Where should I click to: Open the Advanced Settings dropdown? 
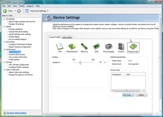click(x=48, y=11)
